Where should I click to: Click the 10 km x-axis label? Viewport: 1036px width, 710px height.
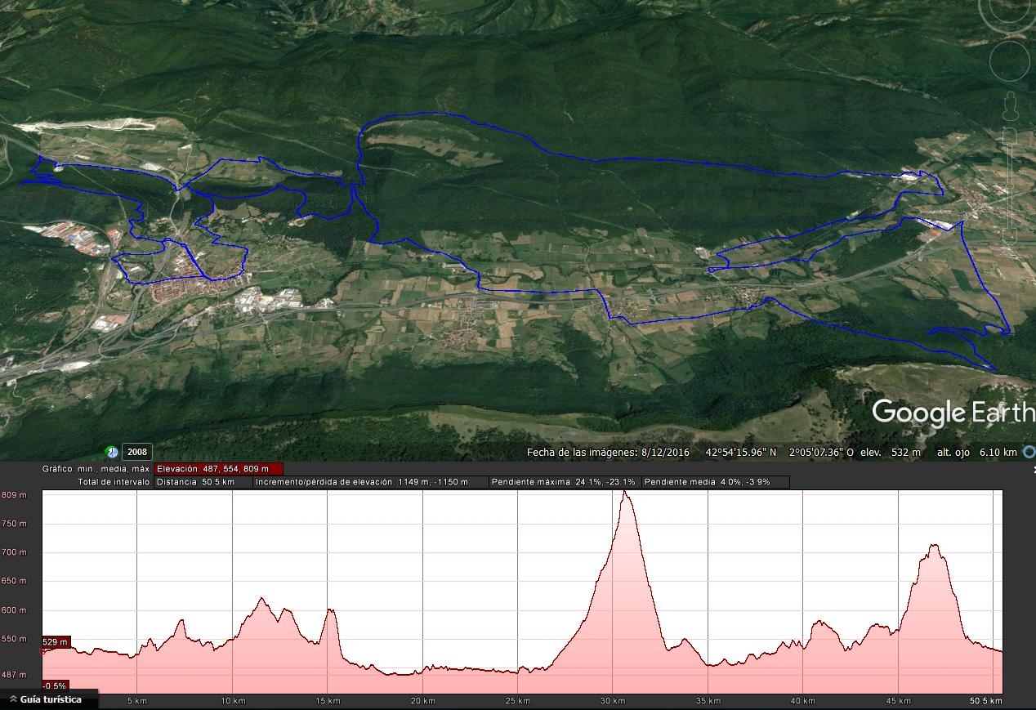(234, 701)
